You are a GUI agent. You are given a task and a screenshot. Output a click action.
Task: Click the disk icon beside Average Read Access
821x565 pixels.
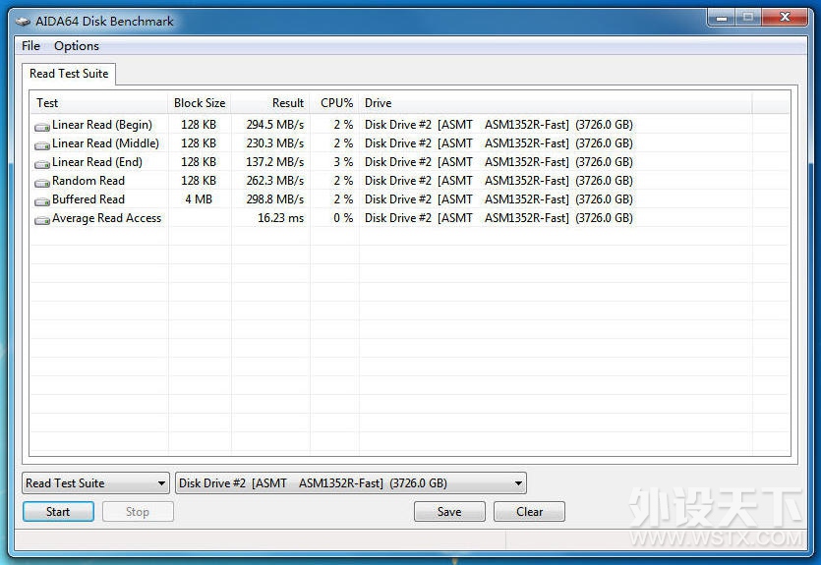42,221
